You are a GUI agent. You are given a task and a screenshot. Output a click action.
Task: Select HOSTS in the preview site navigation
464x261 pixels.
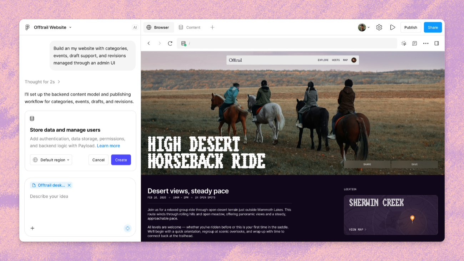336,60
